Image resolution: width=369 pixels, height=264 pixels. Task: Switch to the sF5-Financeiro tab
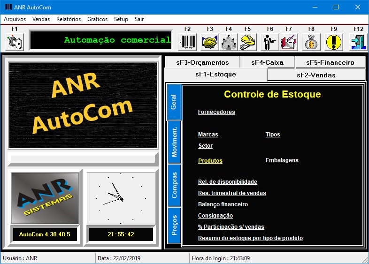(330, 62)
